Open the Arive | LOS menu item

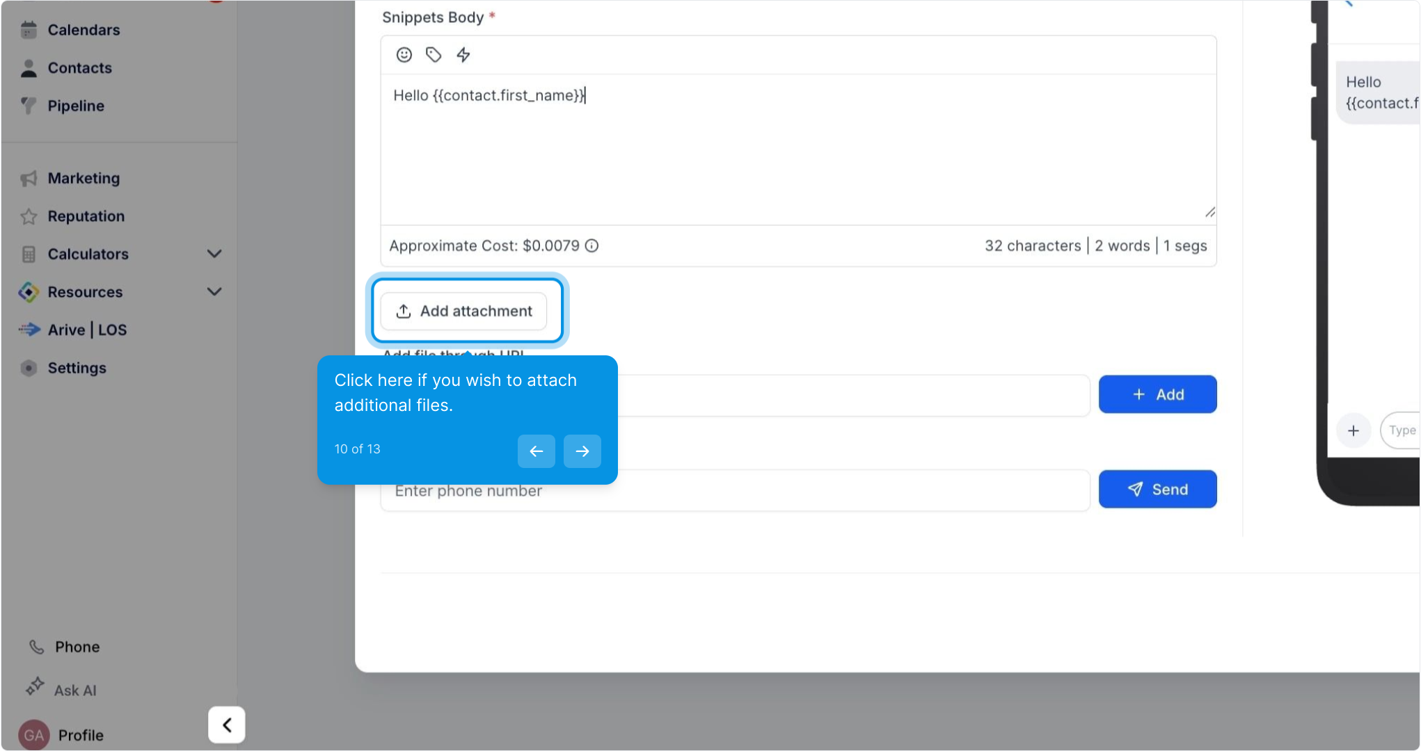coord(87,330)
